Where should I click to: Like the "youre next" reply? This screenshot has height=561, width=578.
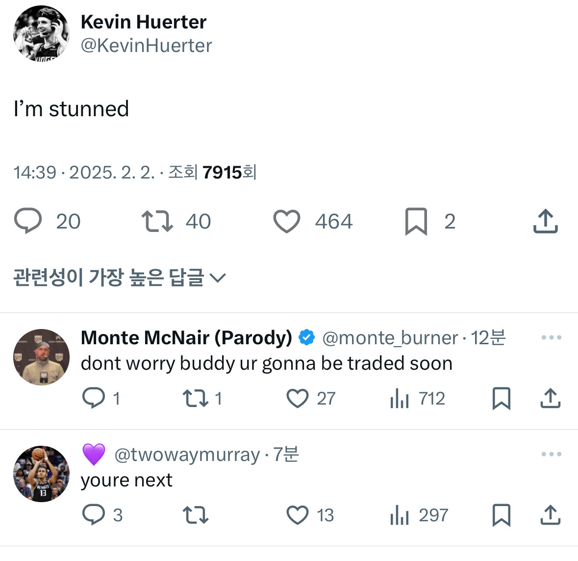coord(298,515)
